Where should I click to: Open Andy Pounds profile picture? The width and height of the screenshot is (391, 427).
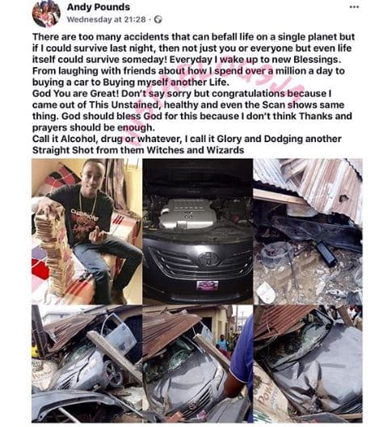click(x=46, y=13)
